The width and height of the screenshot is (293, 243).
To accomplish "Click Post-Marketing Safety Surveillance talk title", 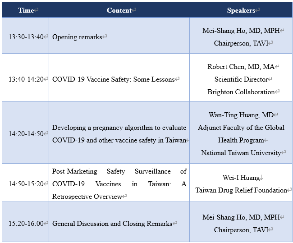I will click(119, 171).
